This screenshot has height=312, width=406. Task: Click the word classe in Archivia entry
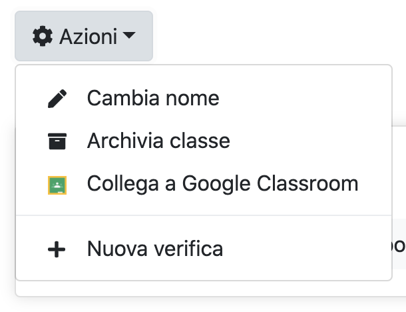(200, 141)
